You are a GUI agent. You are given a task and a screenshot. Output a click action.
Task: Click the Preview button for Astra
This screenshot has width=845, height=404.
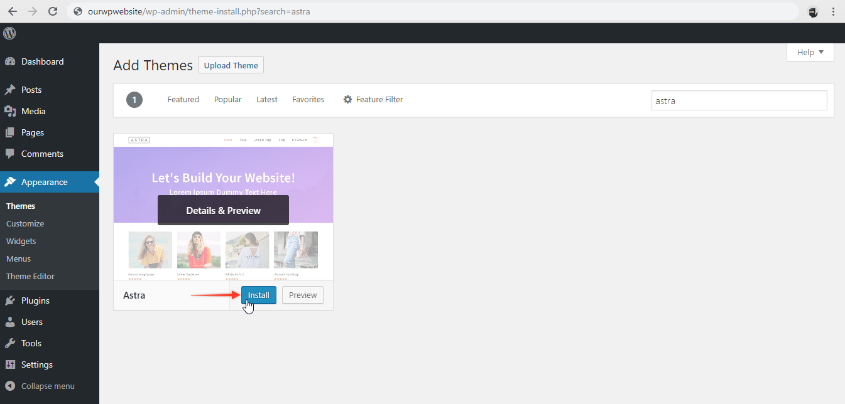coord(303,295)
